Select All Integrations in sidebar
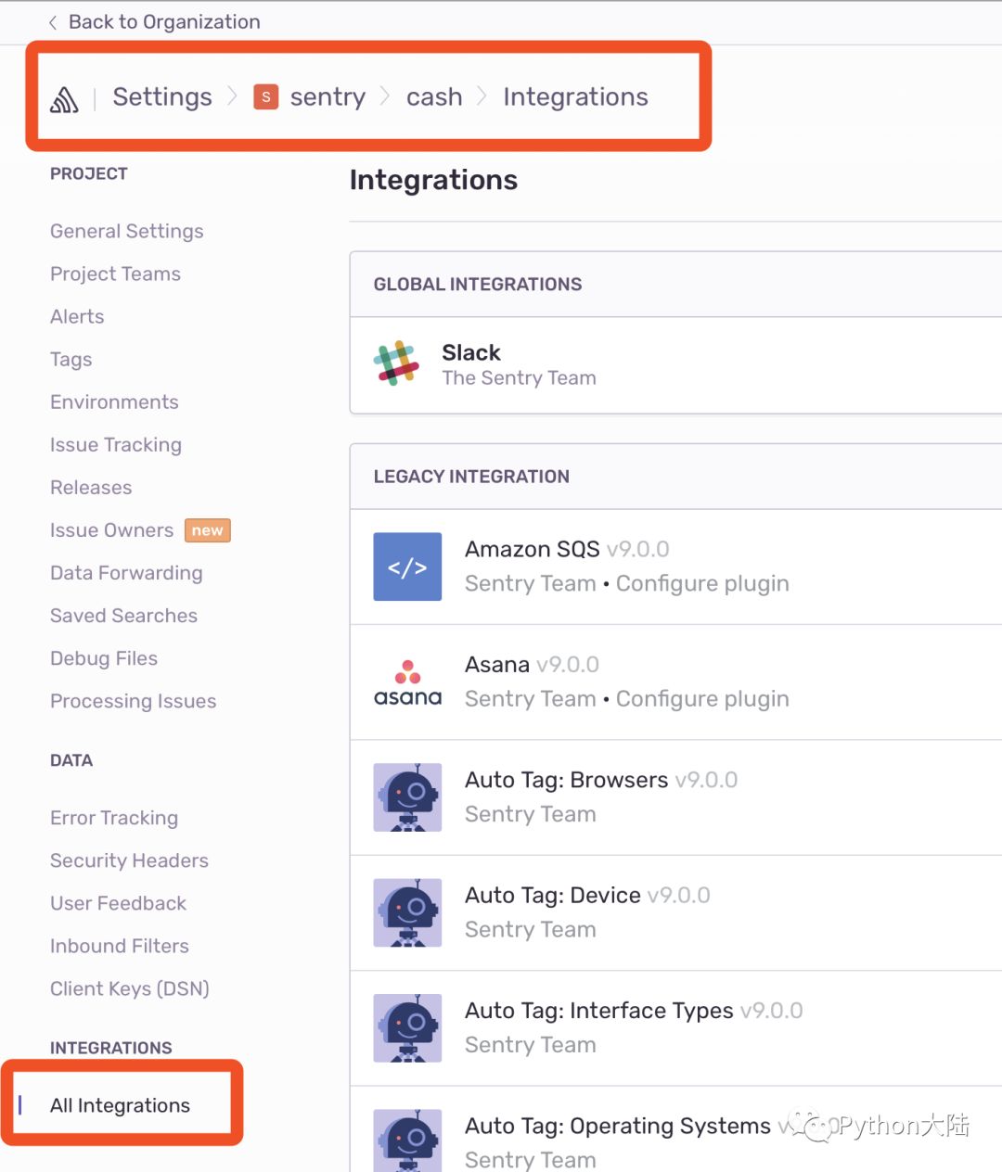 120,1105
